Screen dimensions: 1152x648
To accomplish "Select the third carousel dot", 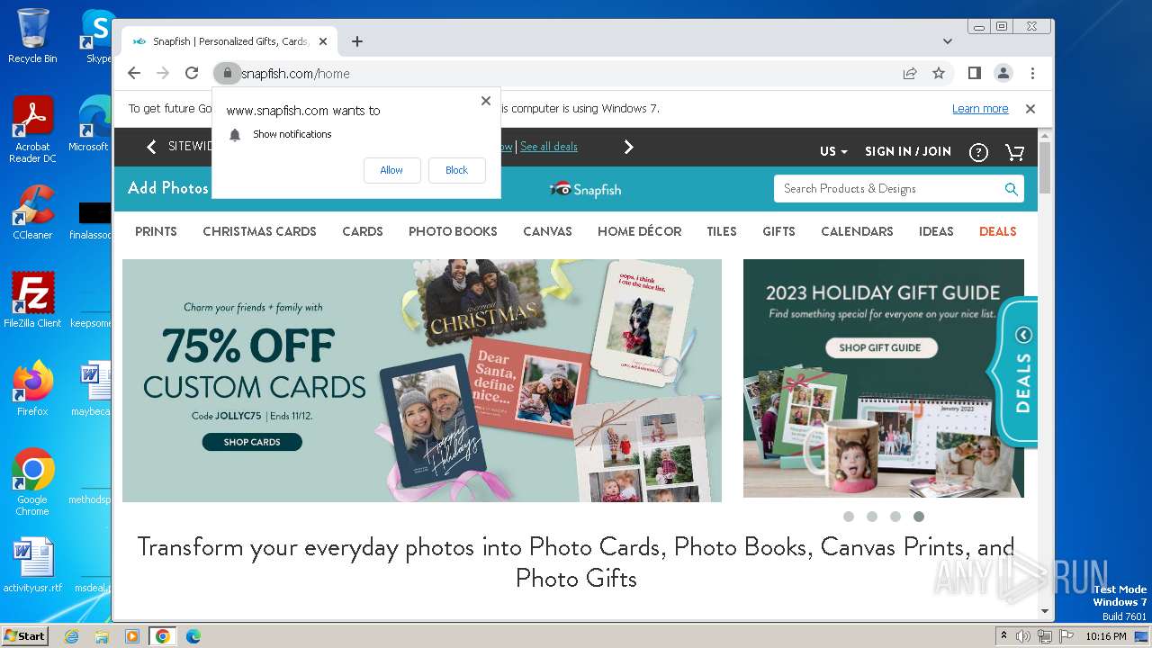I will [895, 517].
